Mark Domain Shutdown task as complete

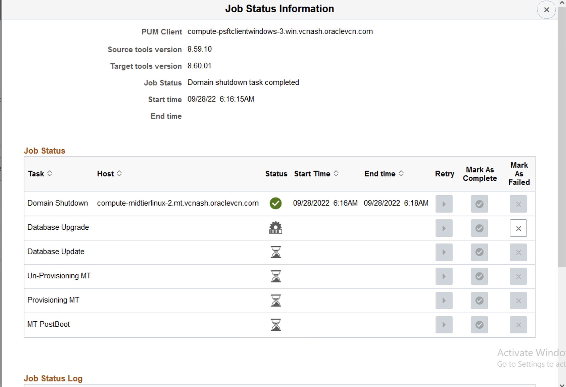(479, 204)
